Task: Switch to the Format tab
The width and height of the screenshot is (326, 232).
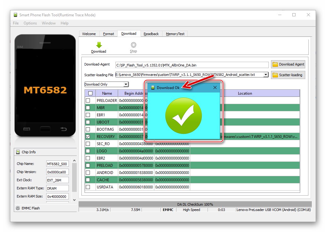Action: click(x=108, y=34)
